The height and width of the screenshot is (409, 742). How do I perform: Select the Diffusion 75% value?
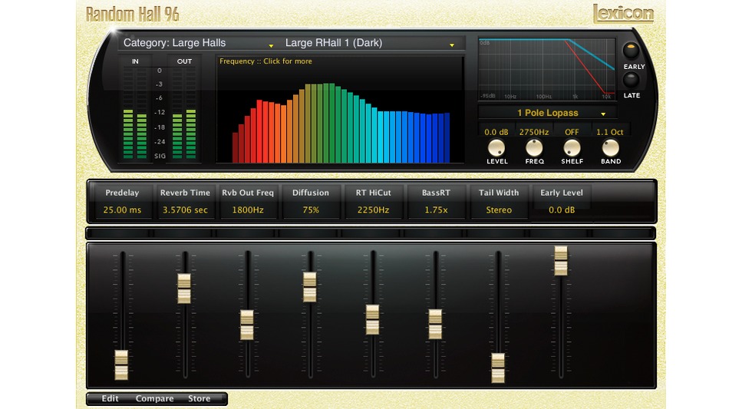click(311, 209)
